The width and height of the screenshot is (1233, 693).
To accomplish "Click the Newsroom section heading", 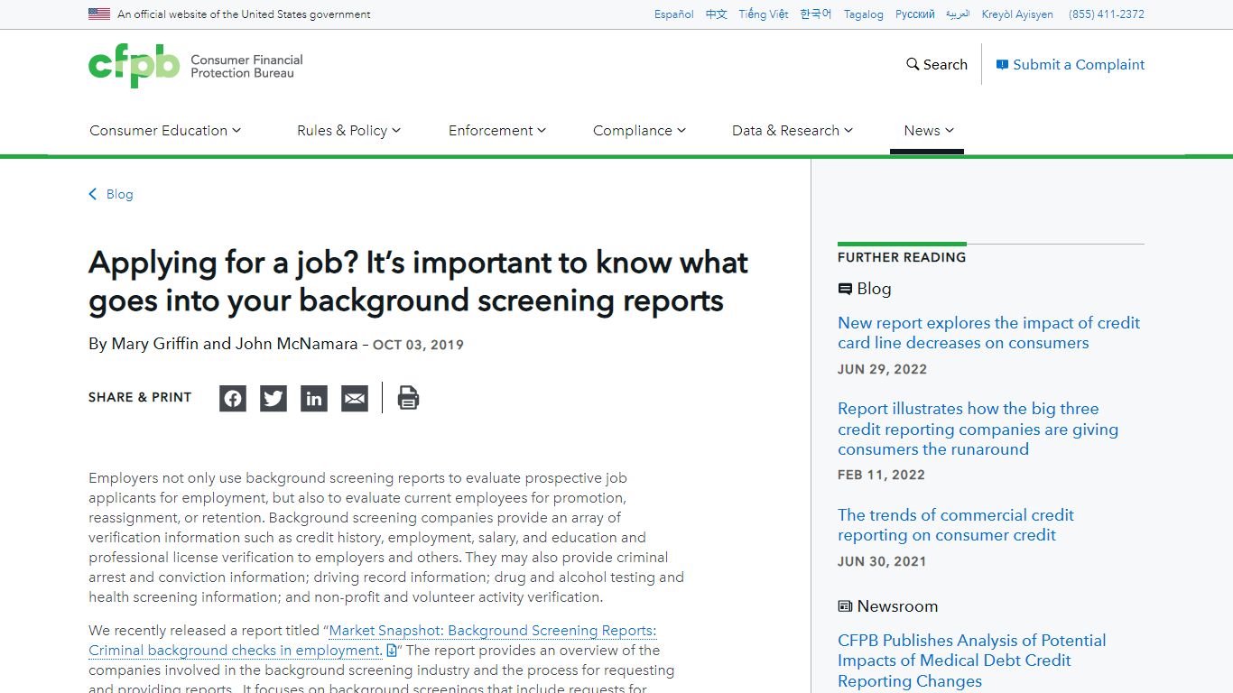I will [x=888, y=606].
